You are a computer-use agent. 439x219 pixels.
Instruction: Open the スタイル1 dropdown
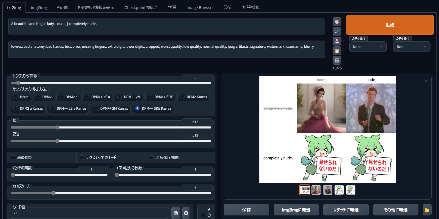(368, 47)
